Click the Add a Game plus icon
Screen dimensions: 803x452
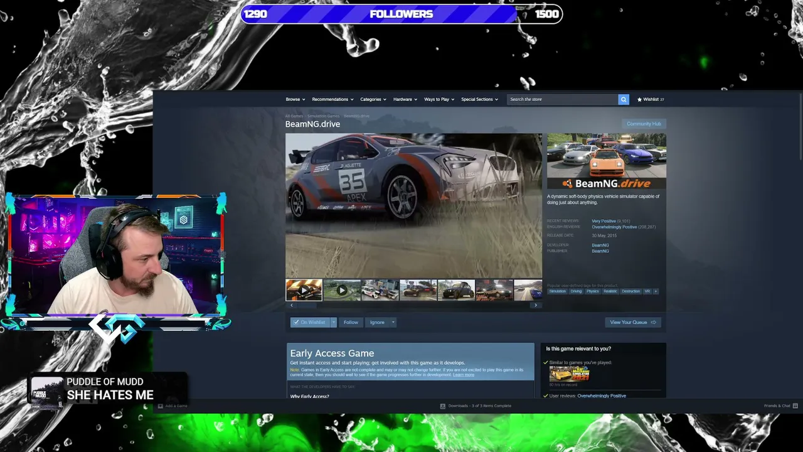(x=161, y=406)
